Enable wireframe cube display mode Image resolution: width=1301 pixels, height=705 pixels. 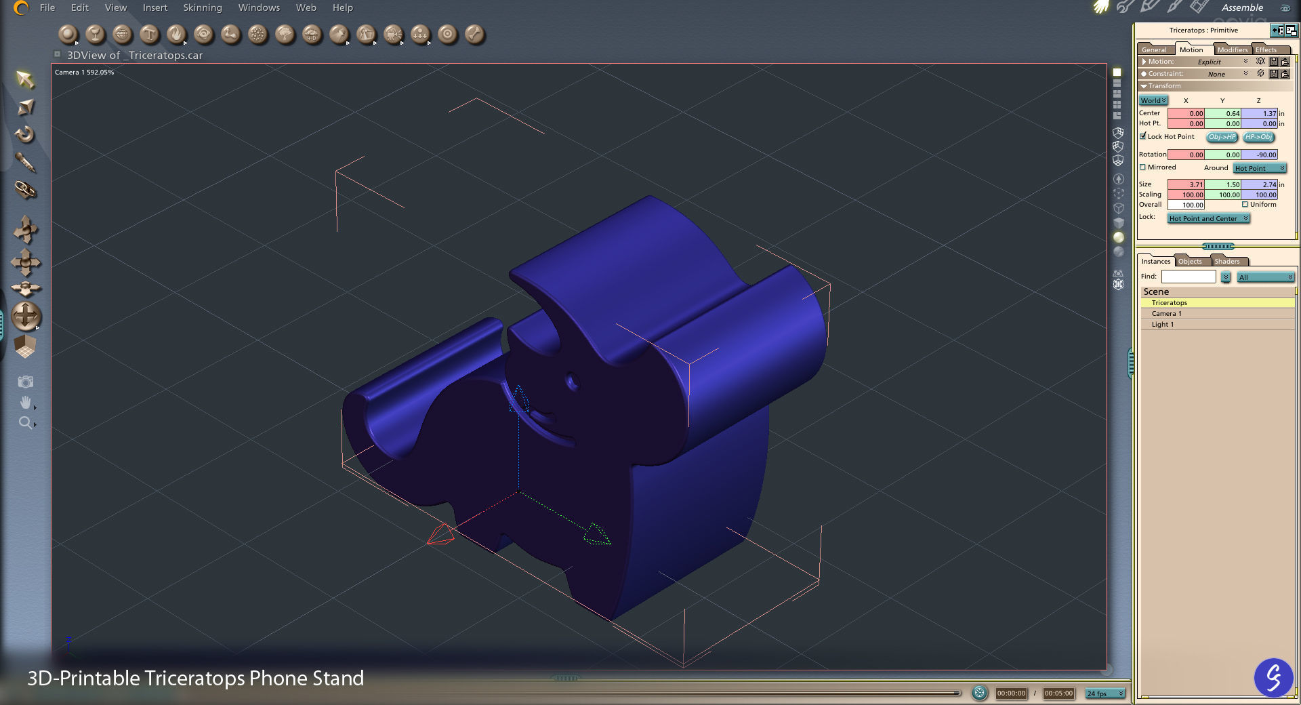pyautogui.click(x=1118, y=208)
